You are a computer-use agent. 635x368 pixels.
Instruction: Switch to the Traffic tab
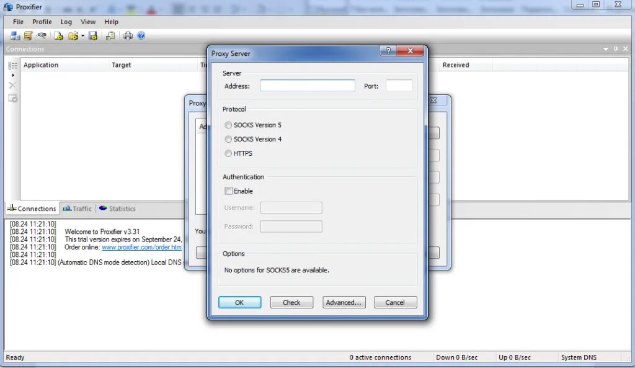click(x=78, y=209)
